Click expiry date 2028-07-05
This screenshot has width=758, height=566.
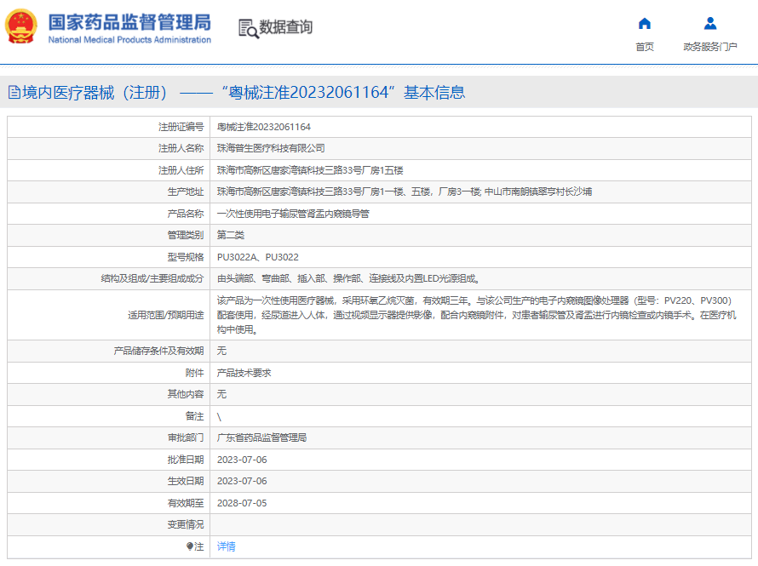[242, 503]
